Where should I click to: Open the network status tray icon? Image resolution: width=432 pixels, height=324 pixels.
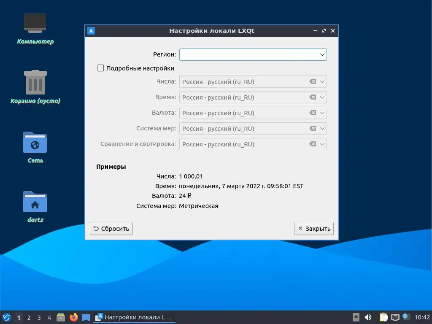(395, 317)
